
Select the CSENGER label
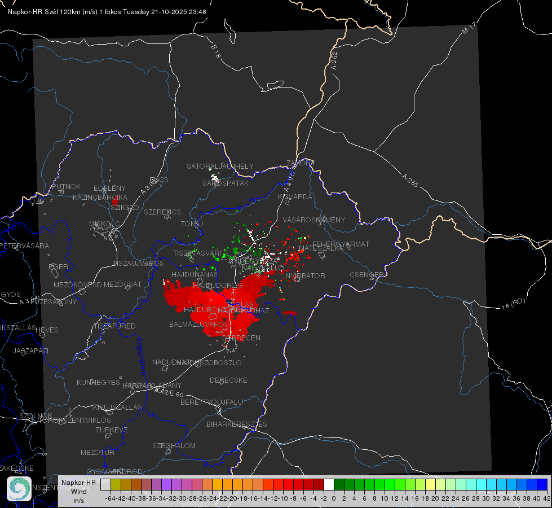click(x=367, y=275)
